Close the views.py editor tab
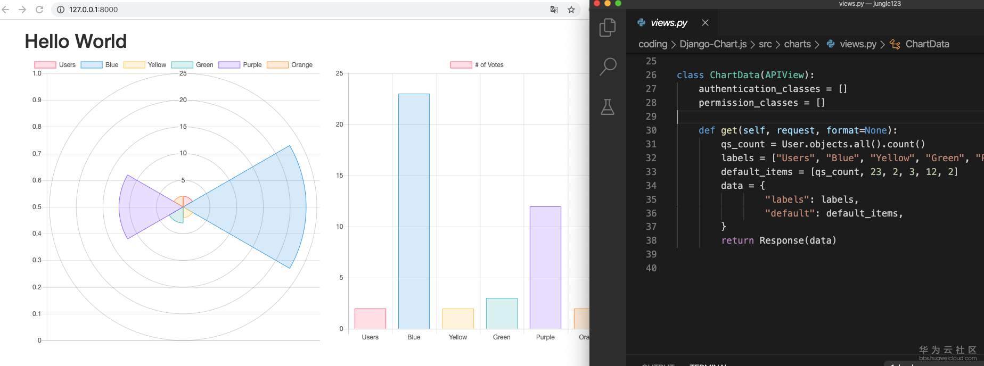984x366 pixels. pyautogui.click(x=705, y=22)
